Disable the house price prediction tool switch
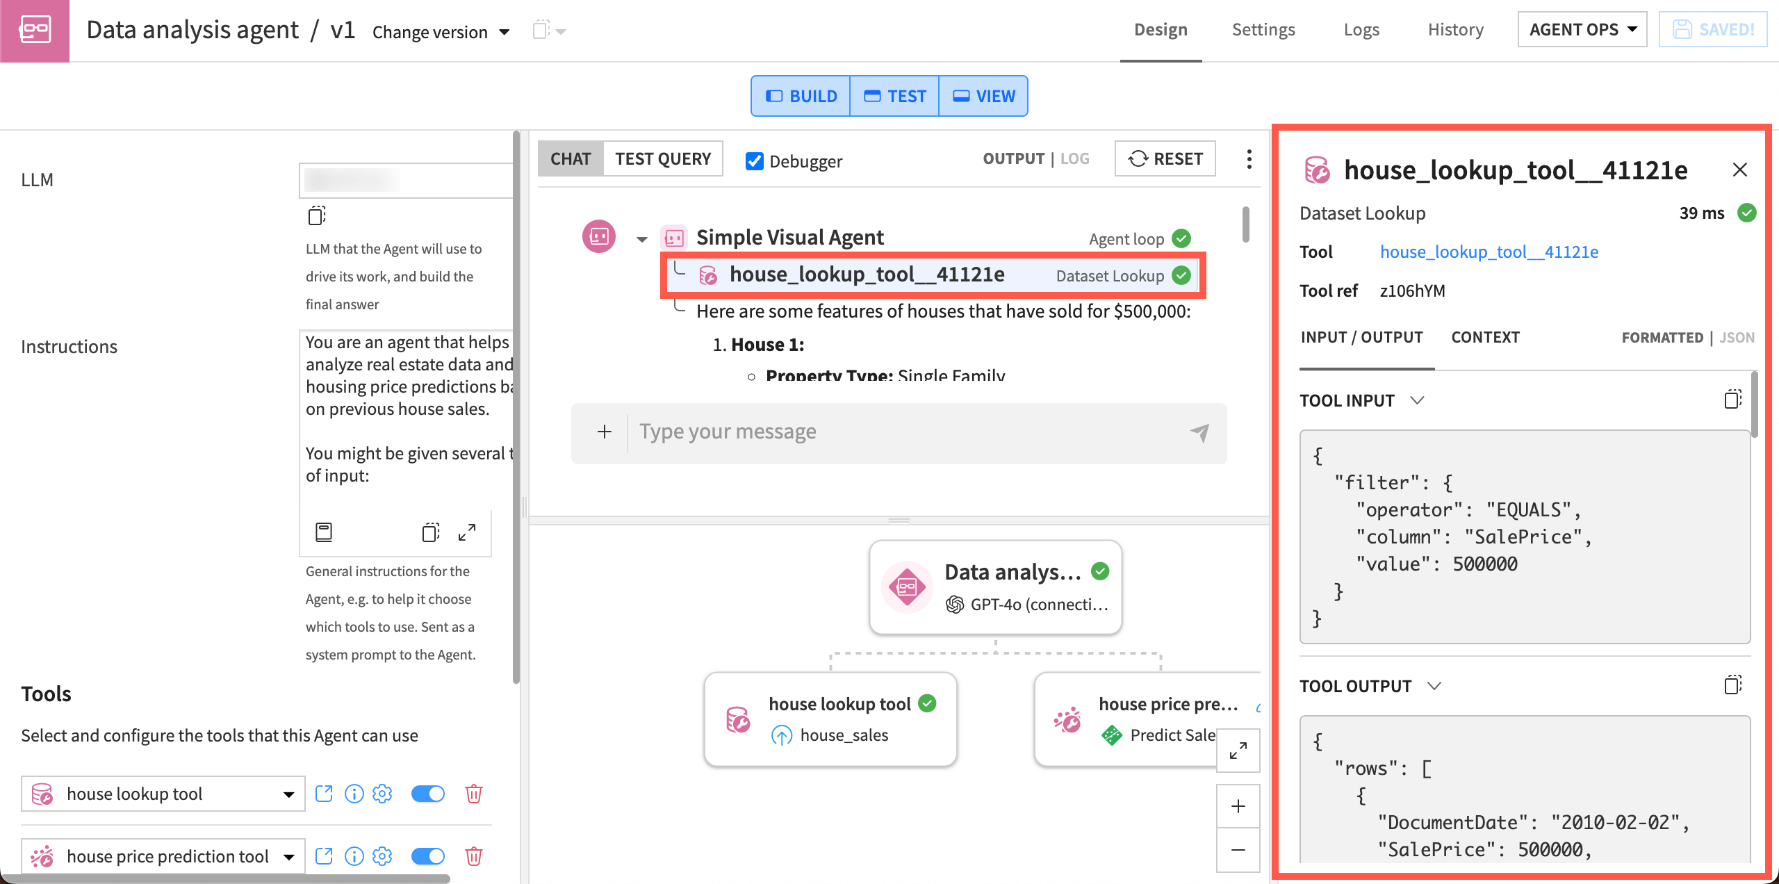Screen dimensions: 1779x884 point(428,856)
